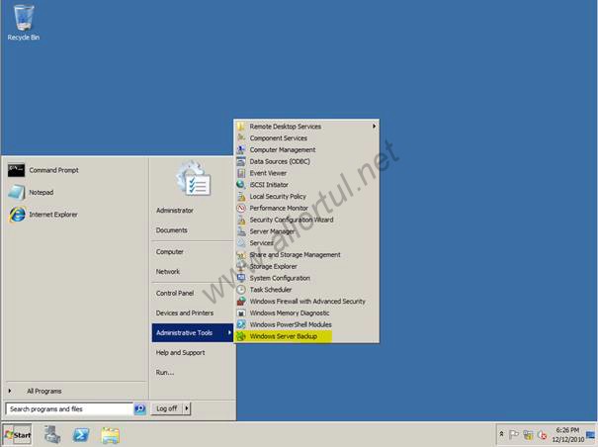Open Computer Management entry
Viewport: 598px width, 447px height.
click(306, 149)
